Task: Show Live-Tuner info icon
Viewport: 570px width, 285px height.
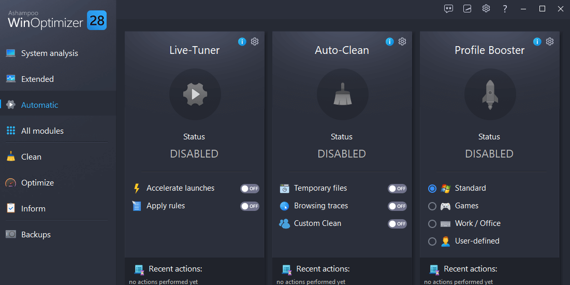Action: pos(242,41)
